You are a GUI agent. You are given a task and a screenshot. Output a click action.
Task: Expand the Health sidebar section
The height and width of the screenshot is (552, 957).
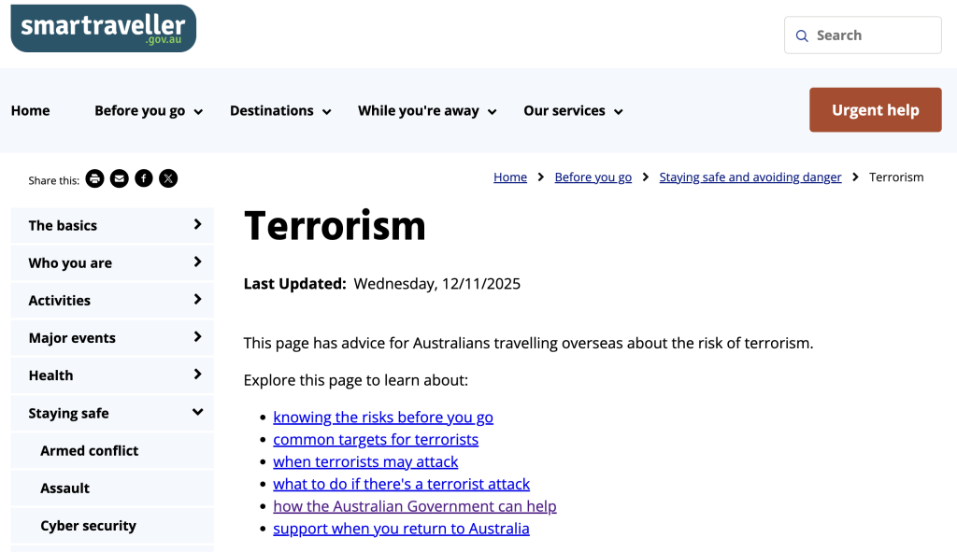point(197,375)
